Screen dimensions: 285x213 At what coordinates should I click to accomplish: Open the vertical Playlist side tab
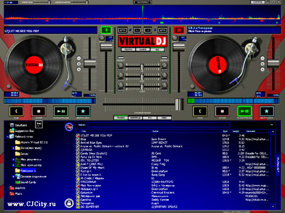(x=278, y=165)
